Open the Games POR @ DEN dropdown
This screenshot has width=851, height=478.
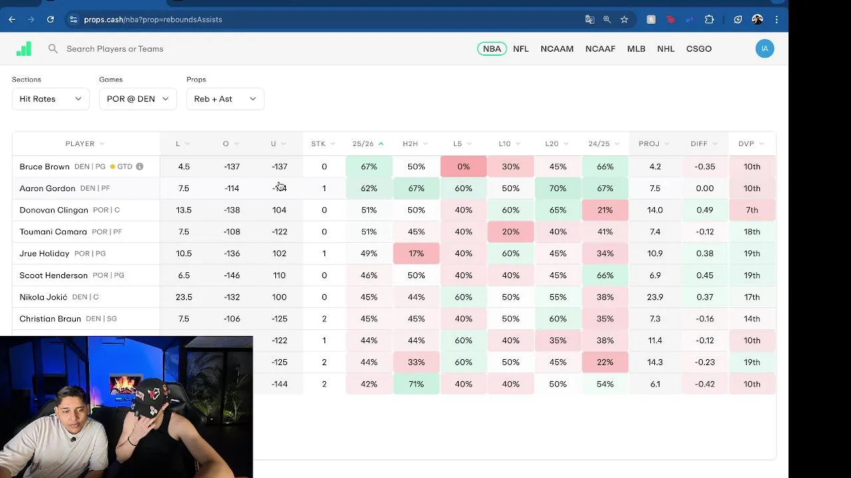(x=138, y=99)
